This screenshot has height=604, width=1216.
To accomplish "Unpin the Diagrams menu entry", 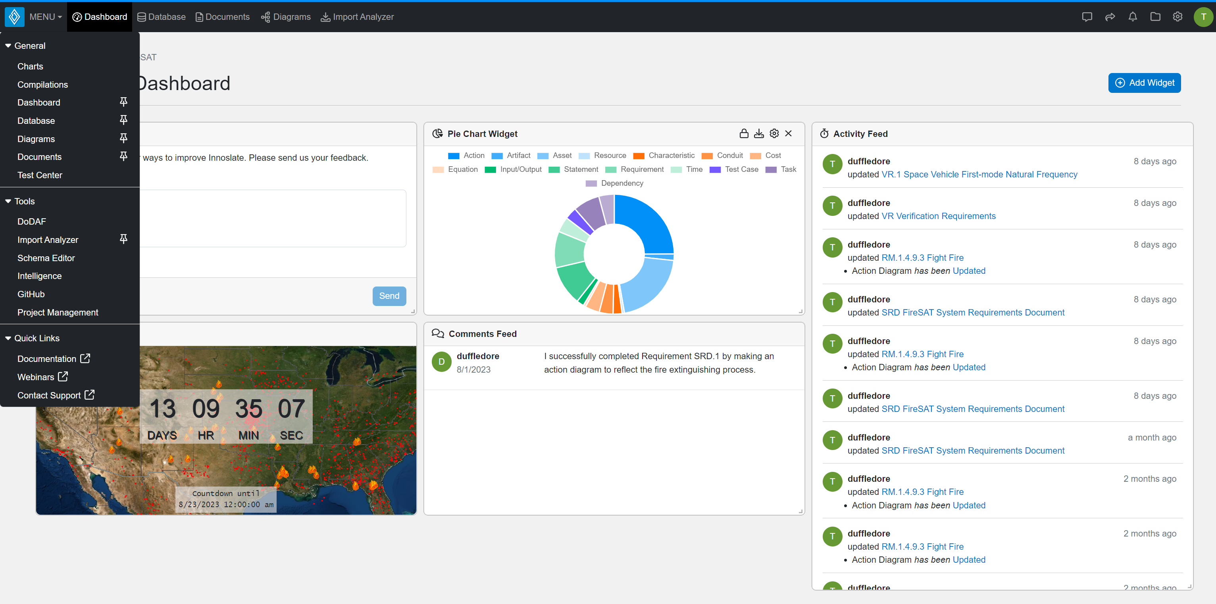I will click(123, 138).
